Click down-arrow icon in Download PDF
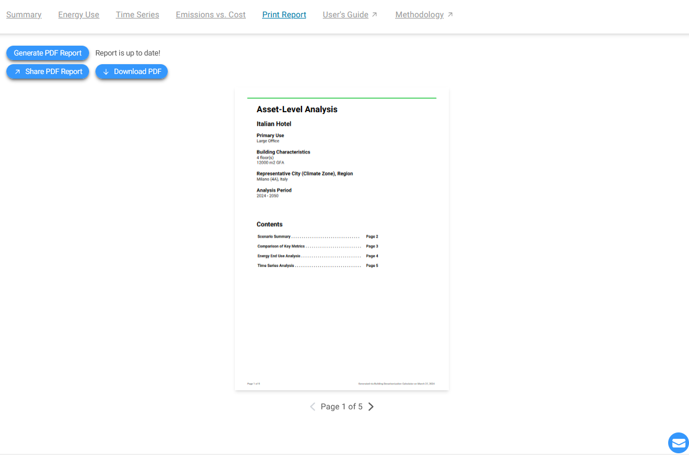The height and width of the screenshot is (455, 689). pos(106,72)
